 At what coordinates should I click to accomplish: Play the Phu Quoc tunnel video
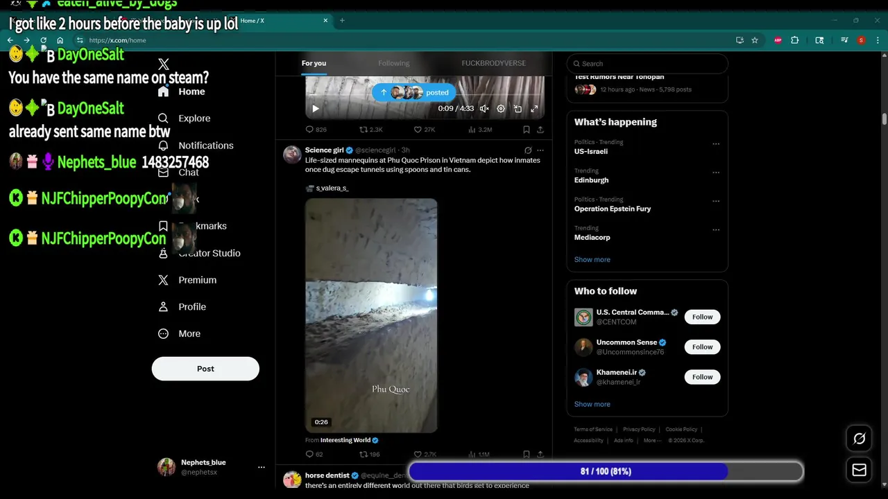coord(371,315)
